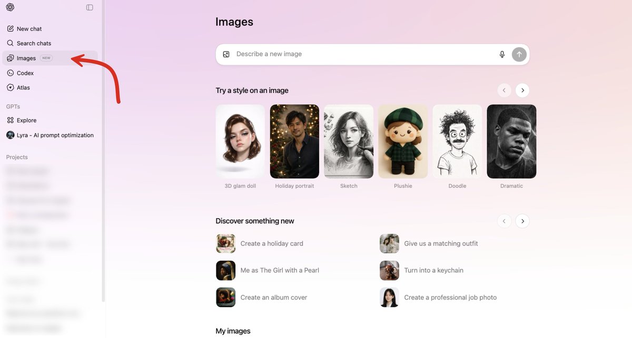Focus the Describe a new image field
Viewport: 632px width, 338px height.
click(x=363, y=54)
